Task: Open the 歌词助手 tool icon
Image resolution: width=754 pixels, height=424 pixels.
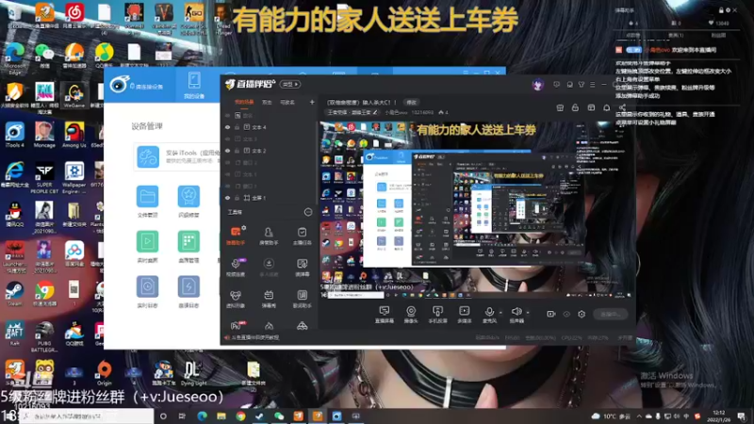Action: 302,298
